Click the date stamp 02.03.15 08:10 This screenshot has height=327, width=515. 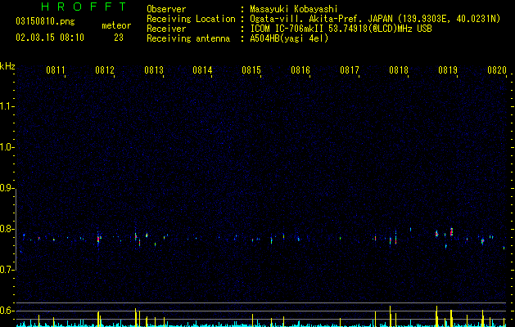[50, 38]
